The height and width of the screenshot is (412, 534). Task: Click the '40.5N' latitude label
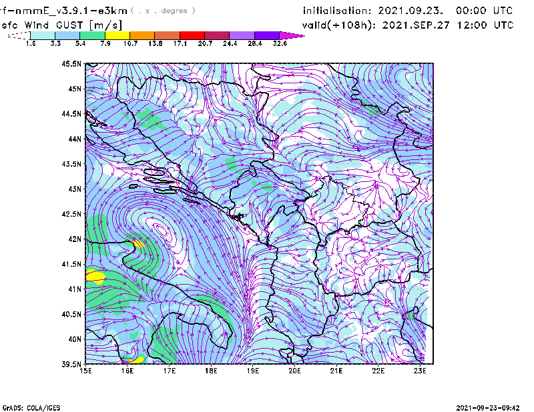pos(71,315)
